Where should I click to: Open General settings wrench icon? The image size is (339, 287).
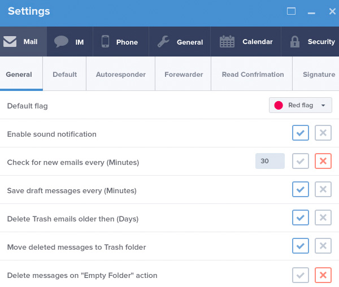(163, 42)
